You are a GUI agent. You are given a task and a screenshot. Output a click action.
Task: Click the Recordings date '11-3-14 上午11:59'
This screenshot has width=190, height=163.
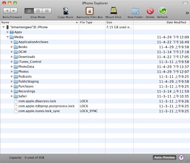tap(173, 91)
